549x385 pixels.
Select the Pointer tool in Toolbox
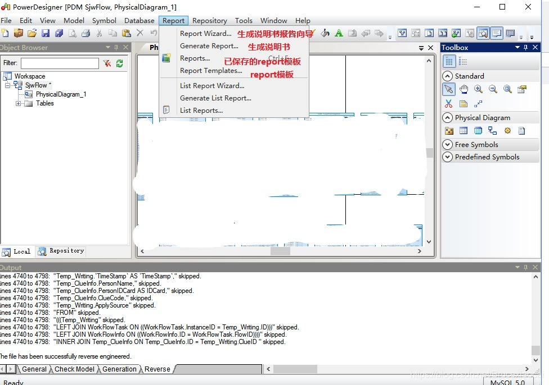click(449, 89)
